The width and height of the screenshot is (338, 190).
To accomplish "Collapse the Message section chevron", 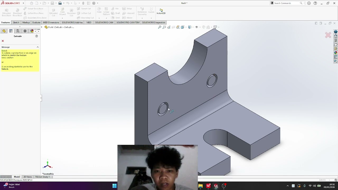I will pyautogui.click(x=37, y=47).
